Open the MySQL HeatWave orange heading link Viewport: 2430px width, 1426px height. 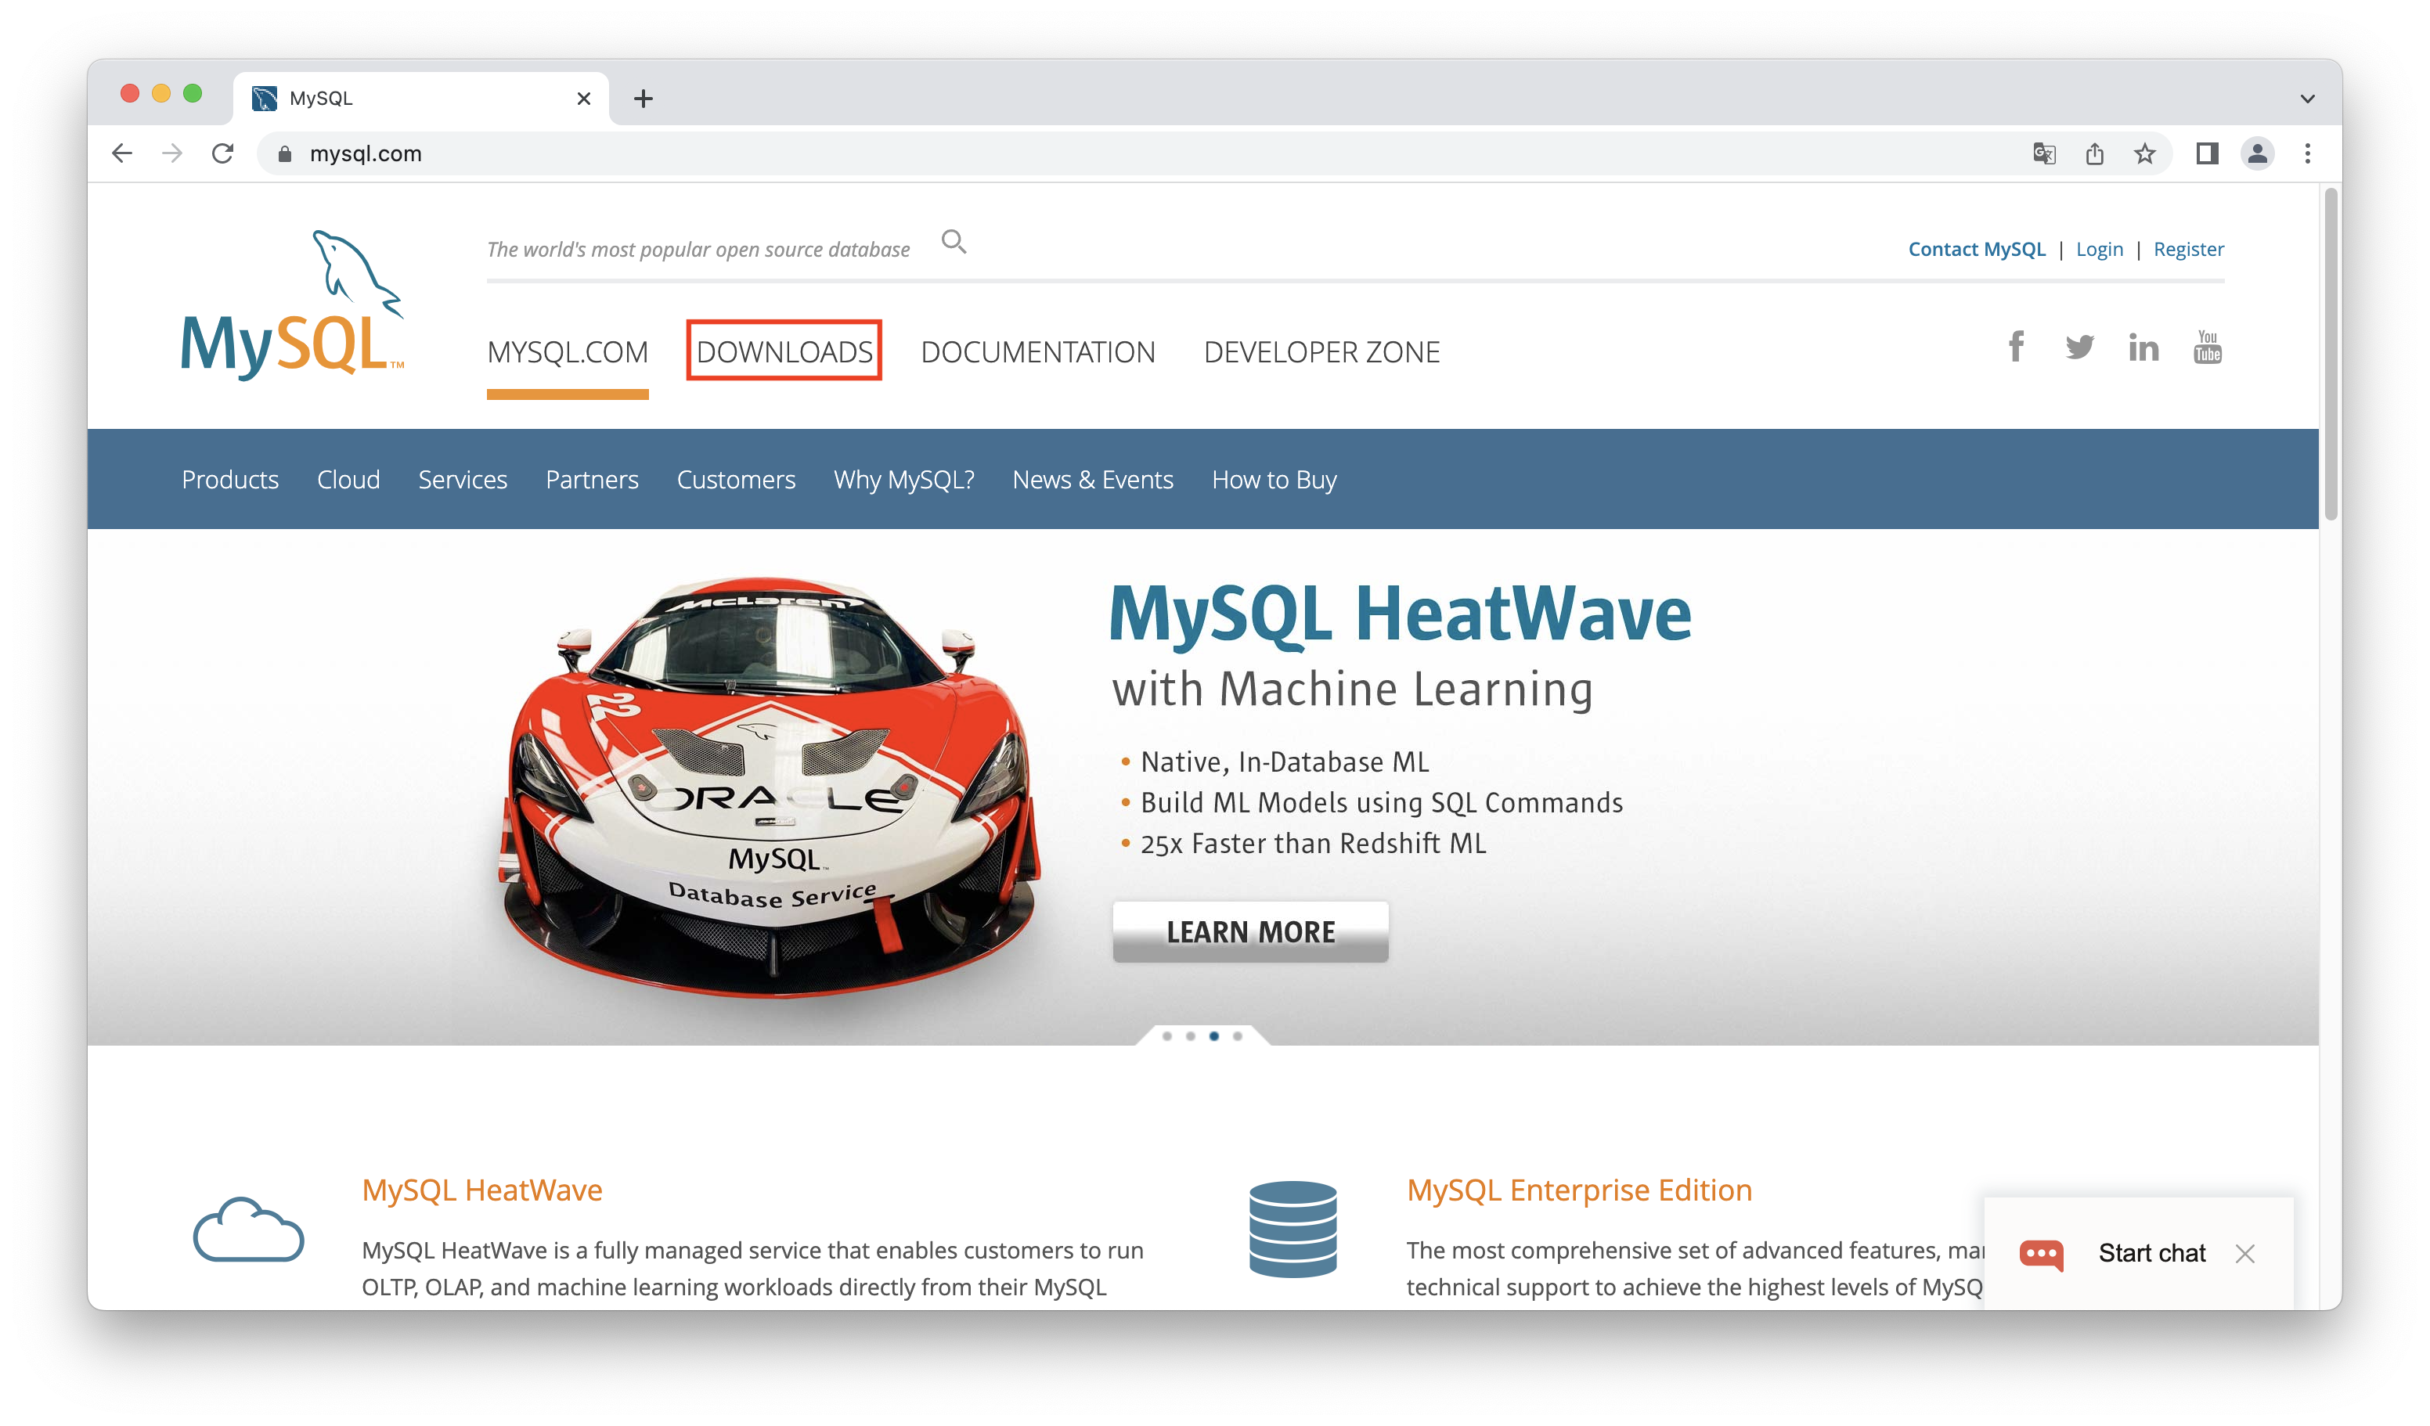click(481, 1190)
